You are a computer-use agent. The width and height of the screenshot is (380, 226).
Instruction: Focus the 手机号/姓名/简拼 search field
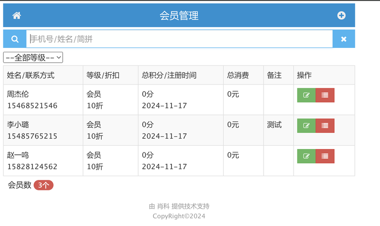tap(180, 39)
